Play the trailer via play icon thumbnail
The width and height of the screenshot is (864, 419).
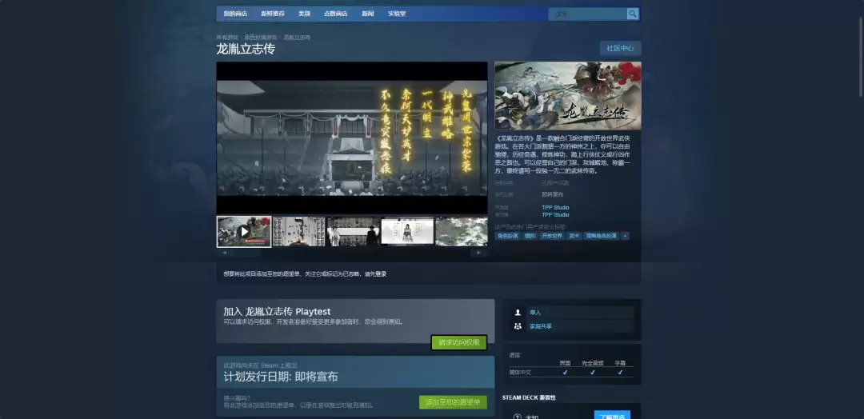click(244, 232)
